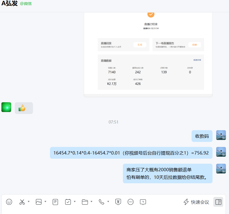The width and height of the screenshot is (229, 214).
Task: Open the emoji picker
Action: (x=9, y=202)
